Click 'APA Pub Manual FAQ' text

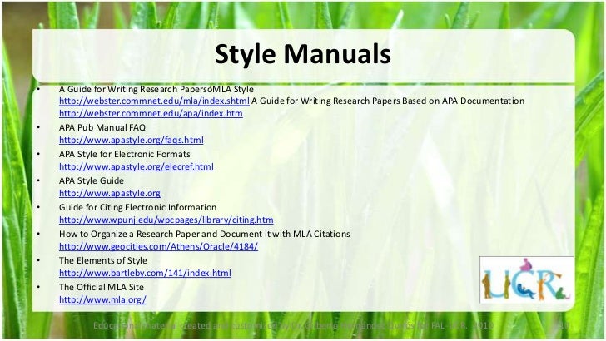102,127
